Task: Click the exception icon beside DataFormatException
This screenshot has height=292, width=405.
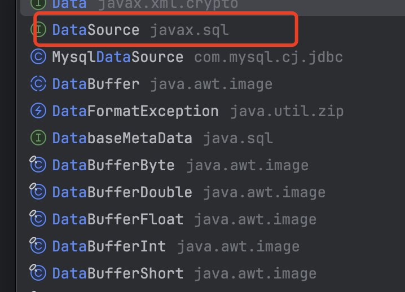Action: point(38,111)
